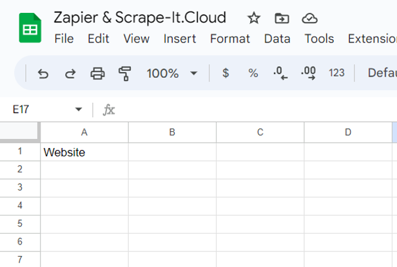Select cell A1 containing Website

tap(84, 152)
